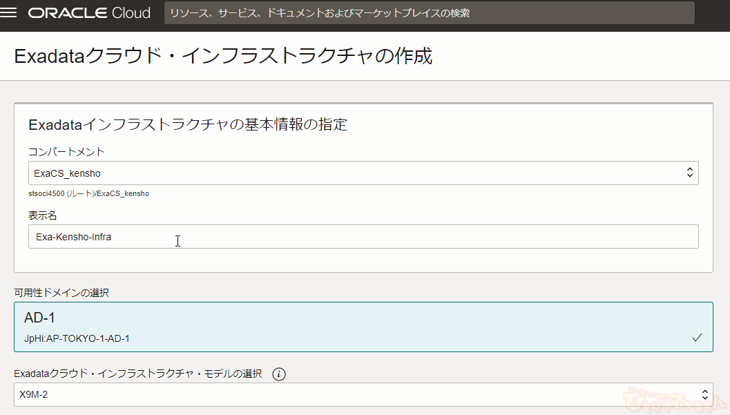The height and width of the screenshot is (415, 730).
Task: Click the watermark logo in the bottom-right corner
Action: coord(674,399)
